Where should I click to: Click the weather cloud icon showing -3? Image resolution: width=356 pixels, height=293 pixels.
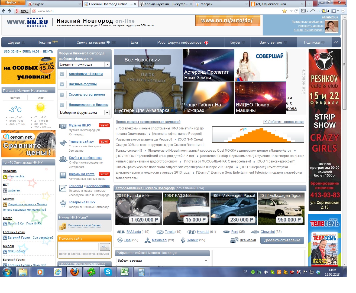[x=315, y=11]
